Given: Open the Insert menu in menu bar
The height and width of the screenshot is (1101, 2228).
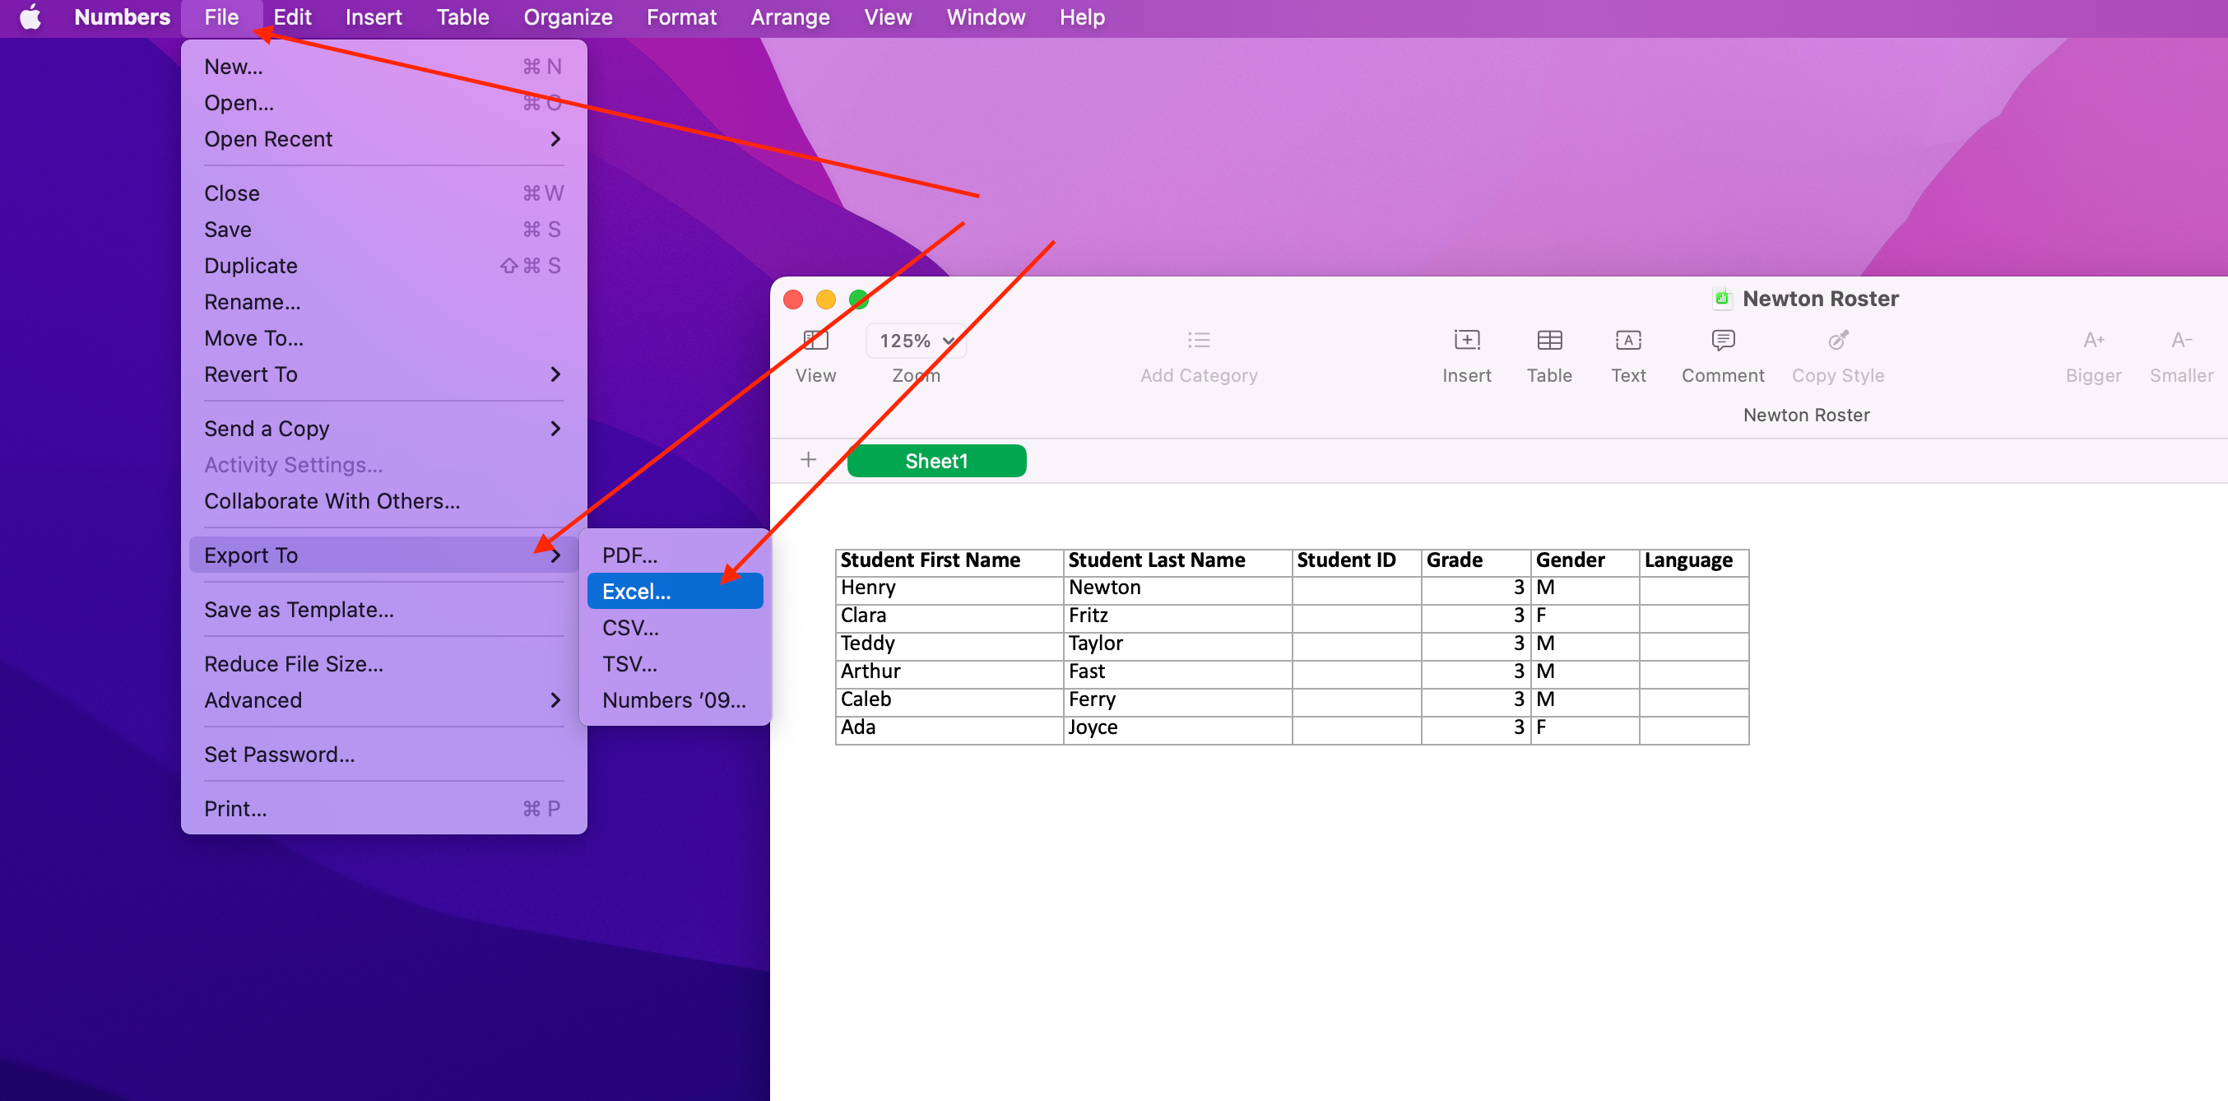Looking at the screenshot, I should coord(374,17).
